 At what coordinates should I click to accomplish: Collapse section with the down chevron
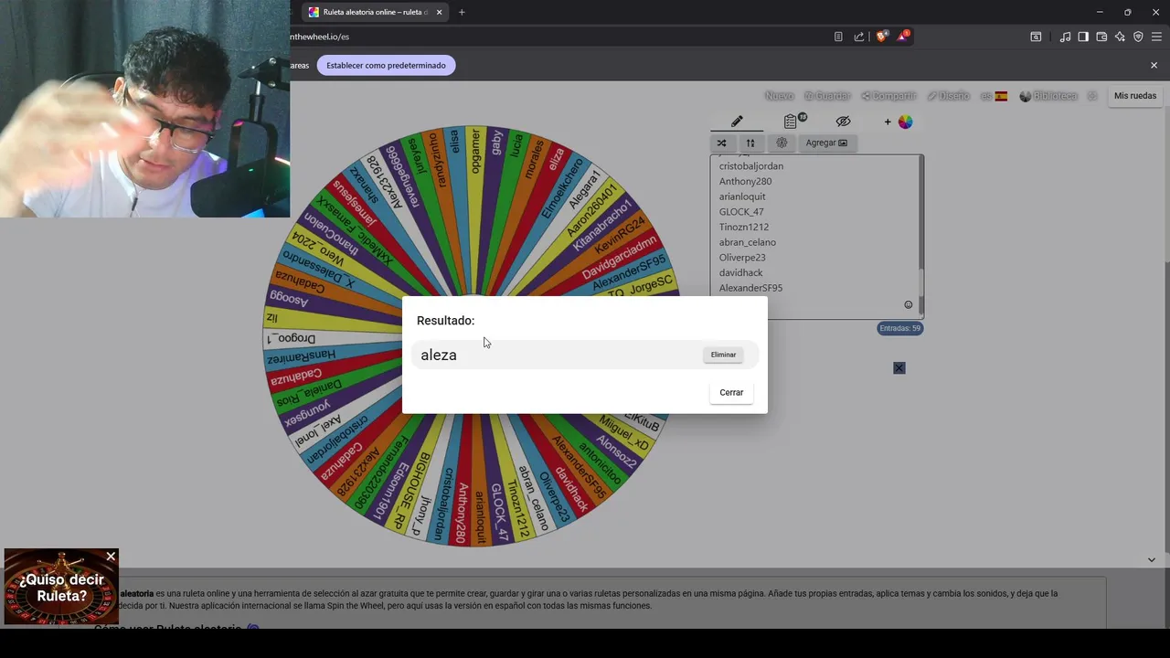[x=1152, y=559]
